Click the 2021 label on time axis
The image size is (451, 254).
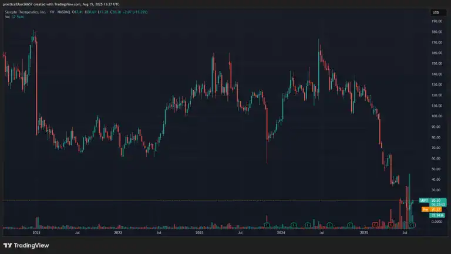36,233
